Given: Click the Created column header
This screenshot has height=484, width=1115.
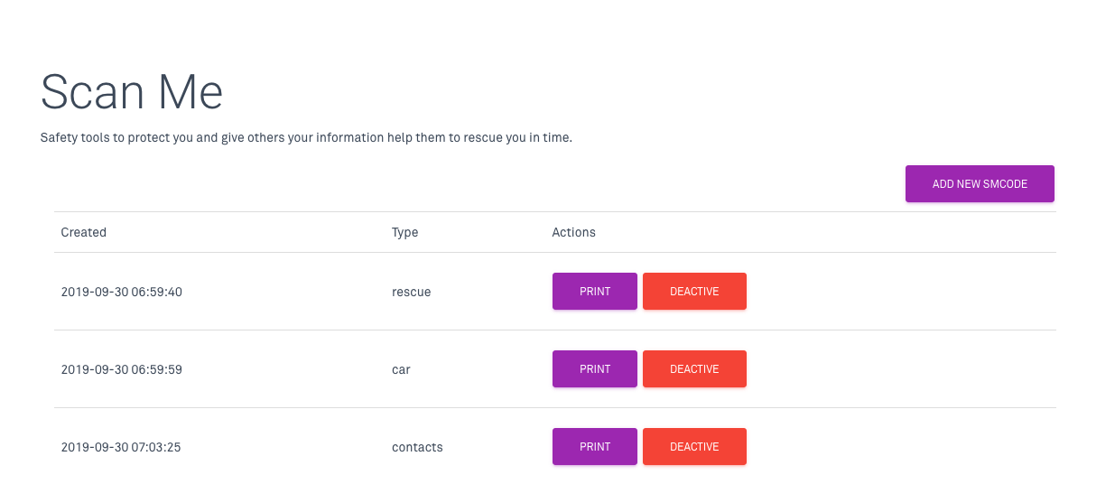Looking at the screenshot, I should tap(84, 232).
